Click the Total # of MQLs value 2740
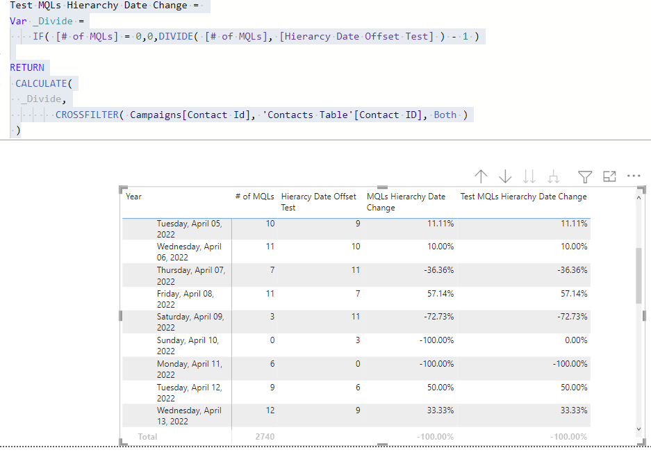The width and height of the screenshot is (651, 457). [265, 437]
